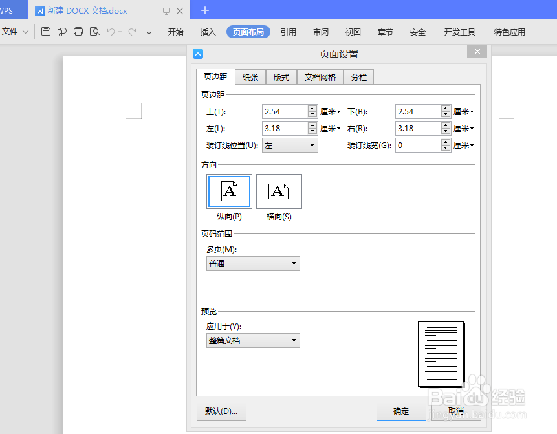This screenshot has width=557, height=434.
Task: Click the WPS home button top-left
Action: point(11,10)
